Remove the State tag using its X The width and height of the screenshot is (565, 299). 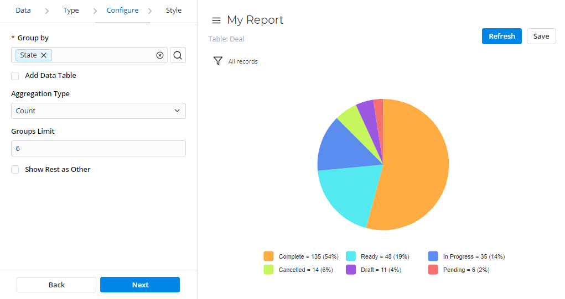tap(44, 55)
